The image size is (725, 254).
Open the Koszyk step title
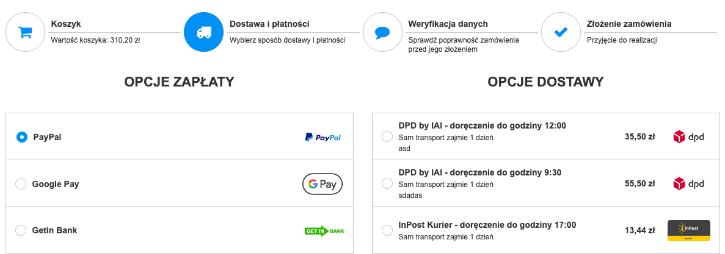66,24
